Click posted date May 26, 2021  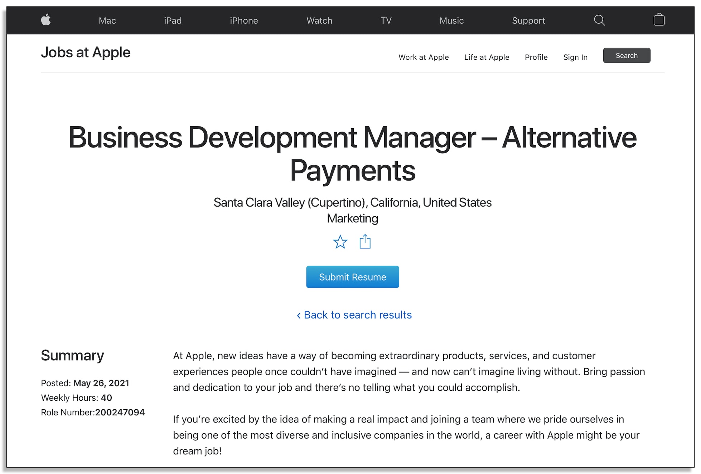pos(101,383)
